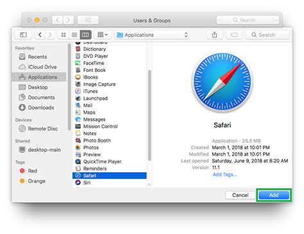
Task: Select the Dictionary app icon
Action: [x=78, y=49]
